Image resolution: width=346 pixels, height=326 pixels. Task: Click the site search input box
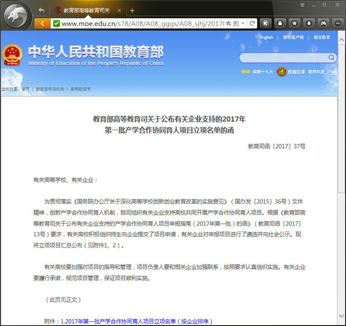284,57
